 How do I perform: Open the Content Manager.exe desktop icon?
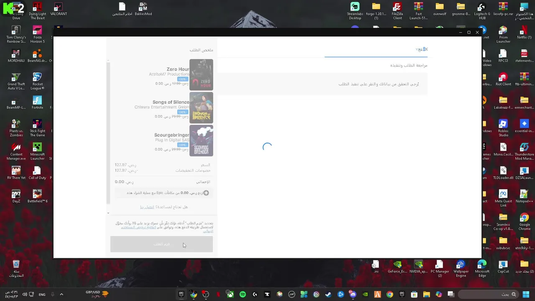tap(16, 151)
